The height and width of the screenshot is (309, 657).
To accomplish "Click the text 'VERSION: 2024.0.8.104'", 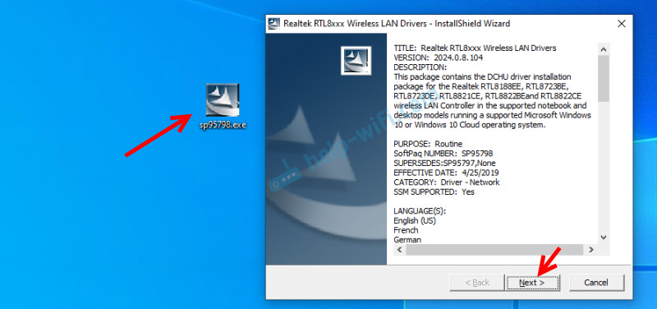I will click(x=439, y=58).
